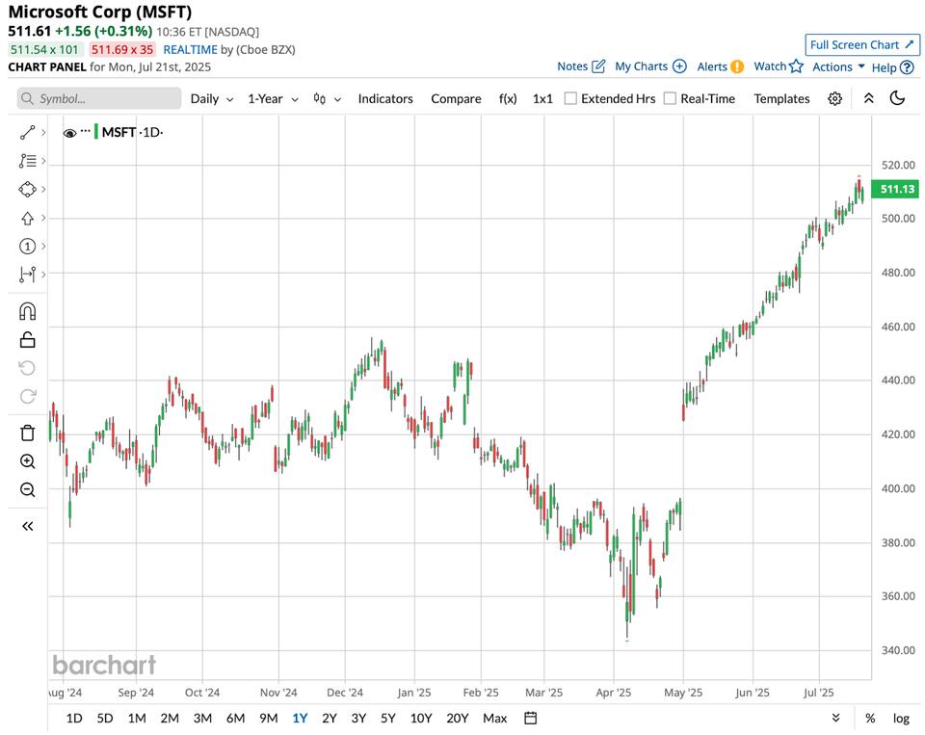Select the 1D range
Viewport: 925px width, 735px height.
click(74, 718)
